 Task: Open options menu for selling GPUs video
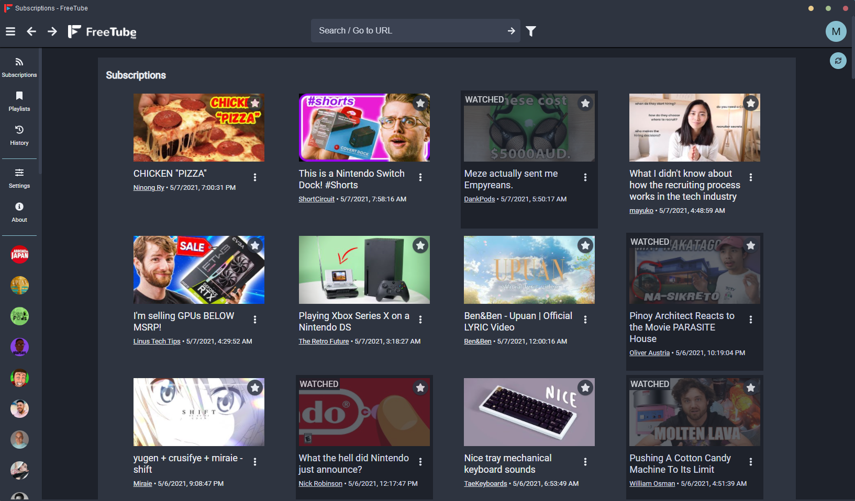coord(255,320)
